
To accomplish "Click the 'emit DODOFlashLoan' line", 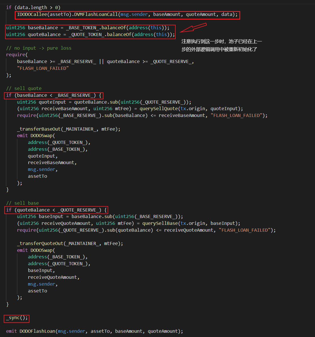I will point(95,331).
